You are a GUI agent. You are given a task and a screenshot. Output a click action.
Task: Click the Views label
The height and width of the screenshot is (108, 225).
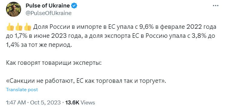point(88,103)
